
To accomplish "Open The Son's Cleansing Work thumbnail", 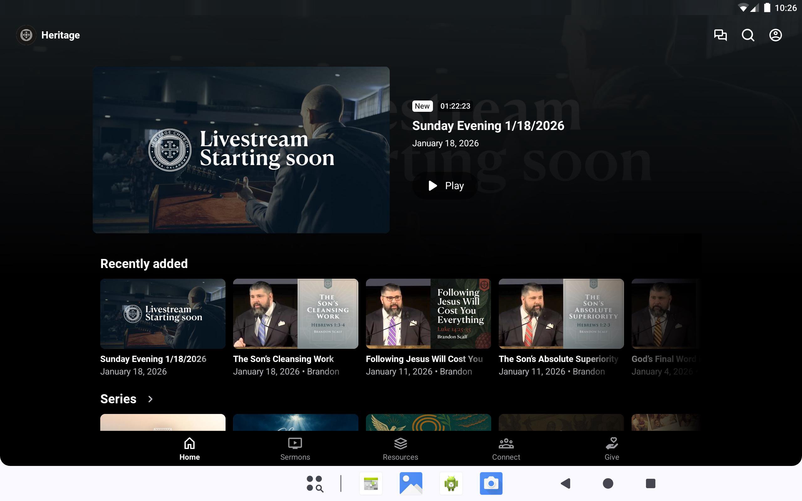I will point(295,313).
